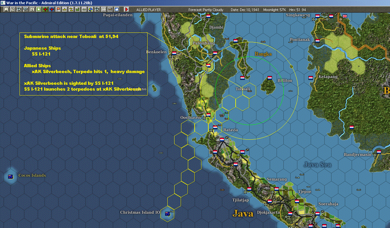Click the red play arrow to end turn

tap(126, 9)
